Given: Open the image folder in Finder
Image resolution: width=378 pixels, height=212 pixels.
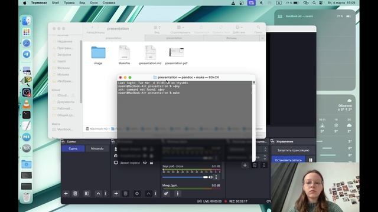Looking at the screenshot, I should (98, 52).
